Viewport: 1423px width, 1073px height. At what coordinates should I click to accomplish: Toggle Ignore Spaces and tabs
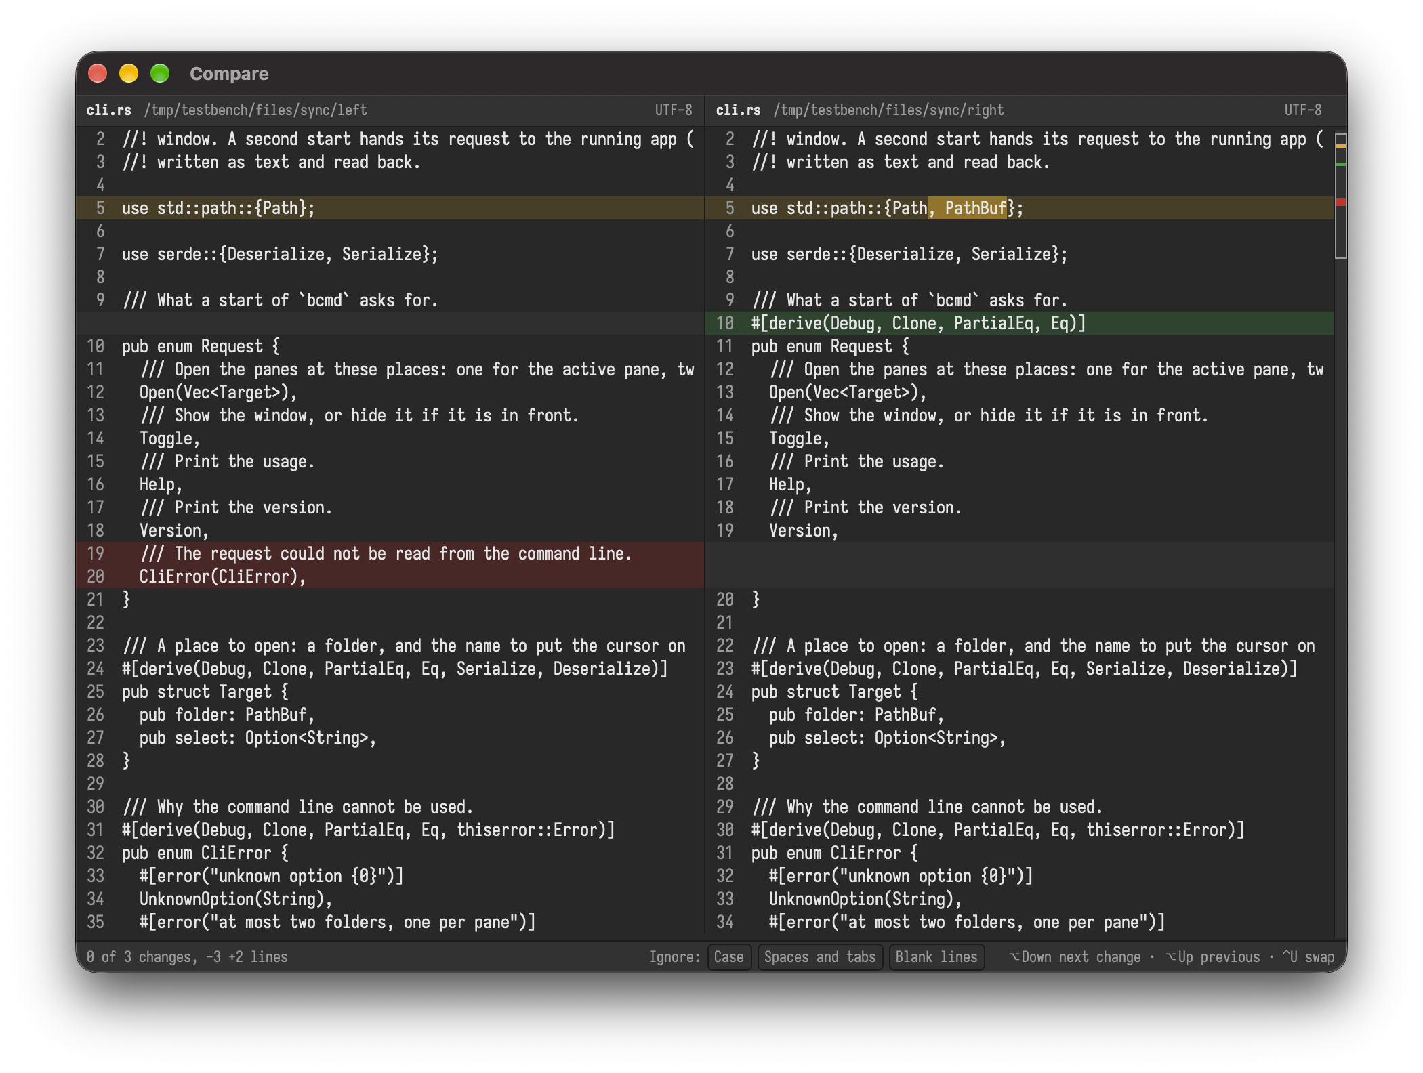819,956
